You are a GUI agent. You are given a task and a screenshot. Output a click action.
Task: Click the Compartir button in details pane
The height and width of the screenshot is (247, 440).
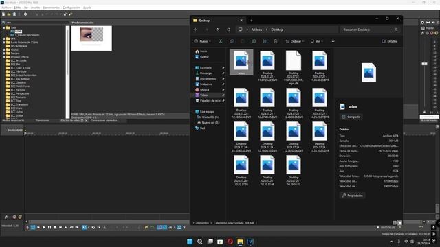tap(351, 117)
